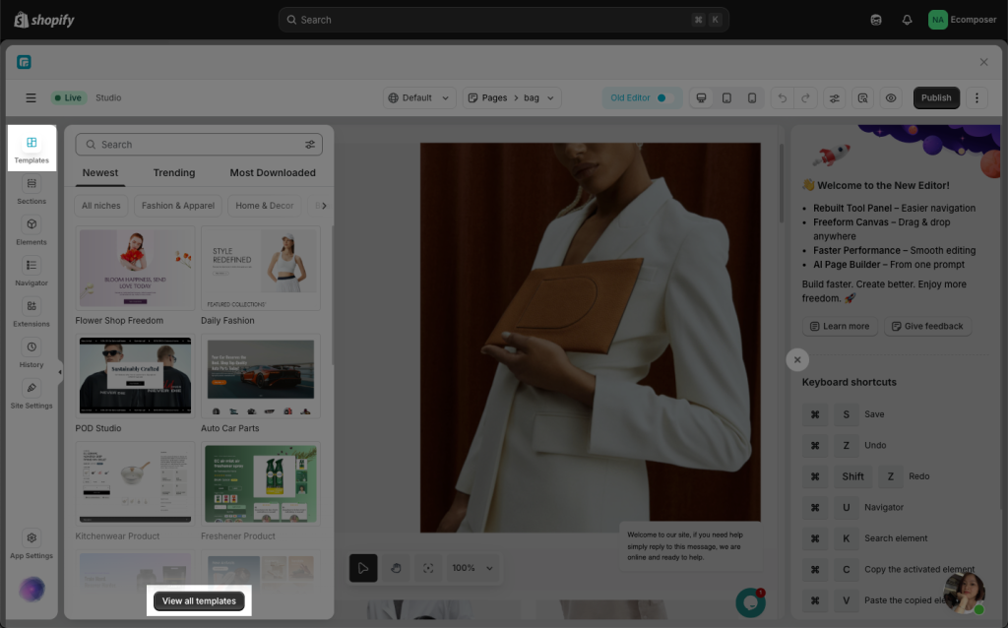Select the Flower Shop Freedom template thumbnail
The width and height of the screenshot is (1008, 628).
click(135, 270)
